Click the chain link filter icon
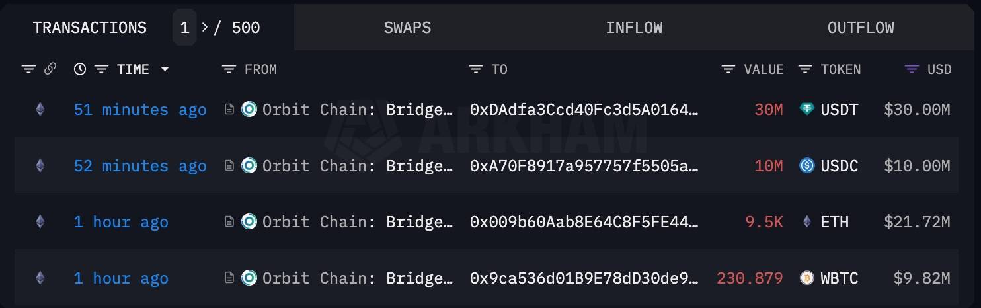Viewport: 981px width, 308px height. click(x=50, y=69)
